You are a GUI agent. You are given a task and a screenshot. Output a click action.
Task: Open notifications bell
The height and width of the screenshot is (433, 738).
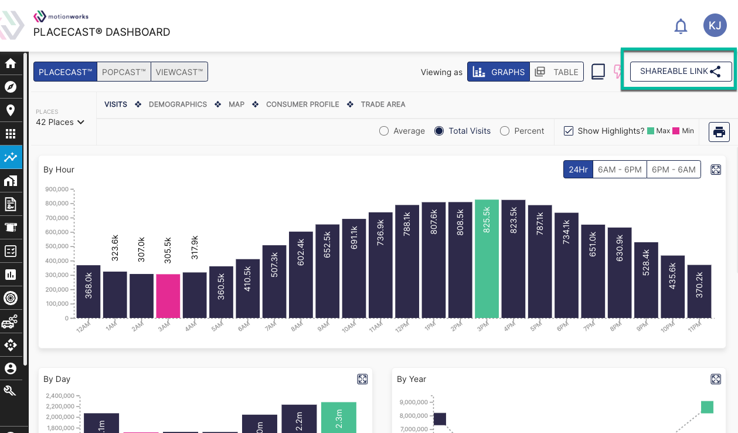point(681,26)
